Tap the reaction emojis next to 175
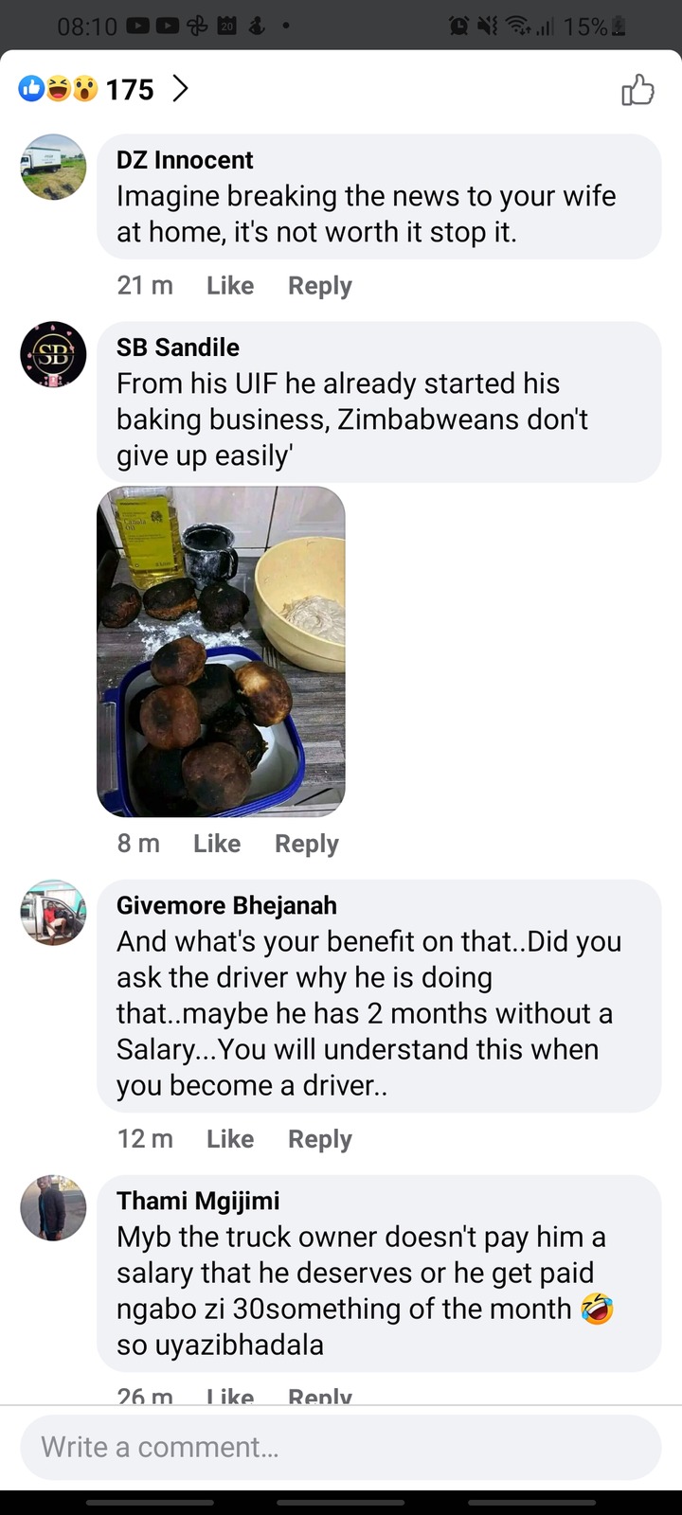The width and height of the screenshot is (682, 1515). [58, 89]
